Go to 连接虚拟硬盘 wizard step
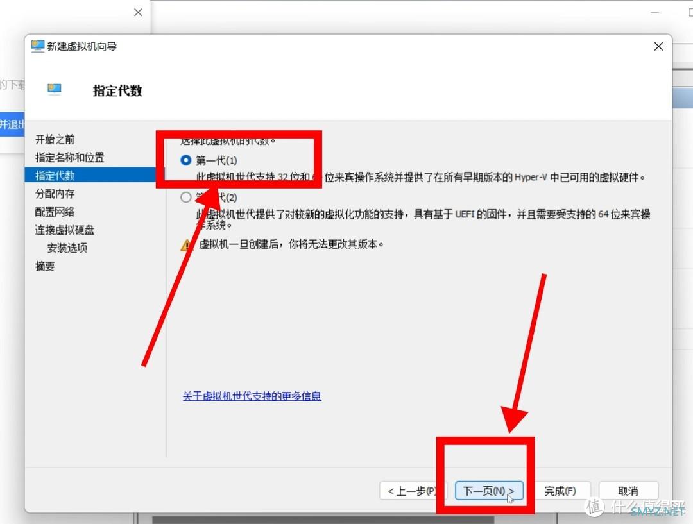 coord(65,230)
